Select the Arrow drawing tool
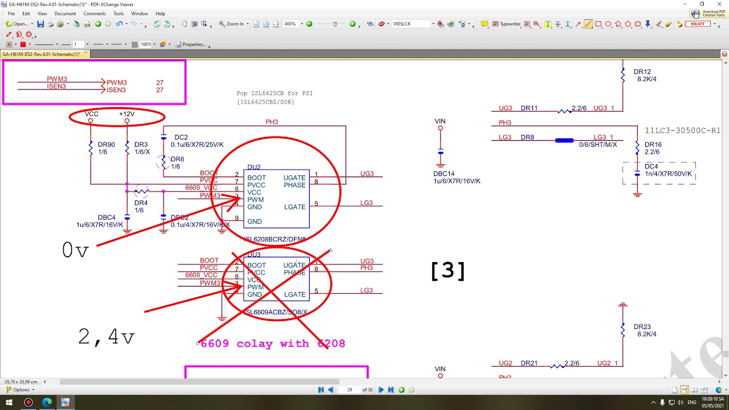The width and height of the screenshot is (729, 410). tap(578, 24)
